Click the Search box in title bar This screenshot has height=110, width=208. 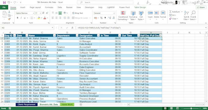tap(105, 2)
